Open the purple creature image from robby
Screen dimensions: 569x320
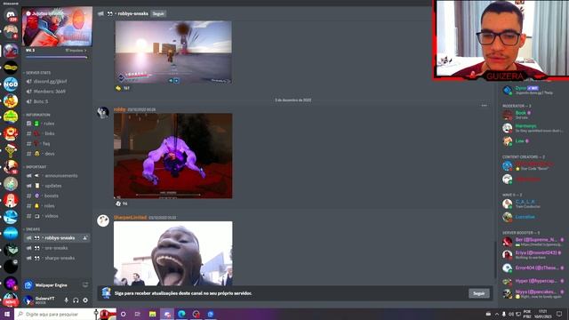[x=173, y=156]
